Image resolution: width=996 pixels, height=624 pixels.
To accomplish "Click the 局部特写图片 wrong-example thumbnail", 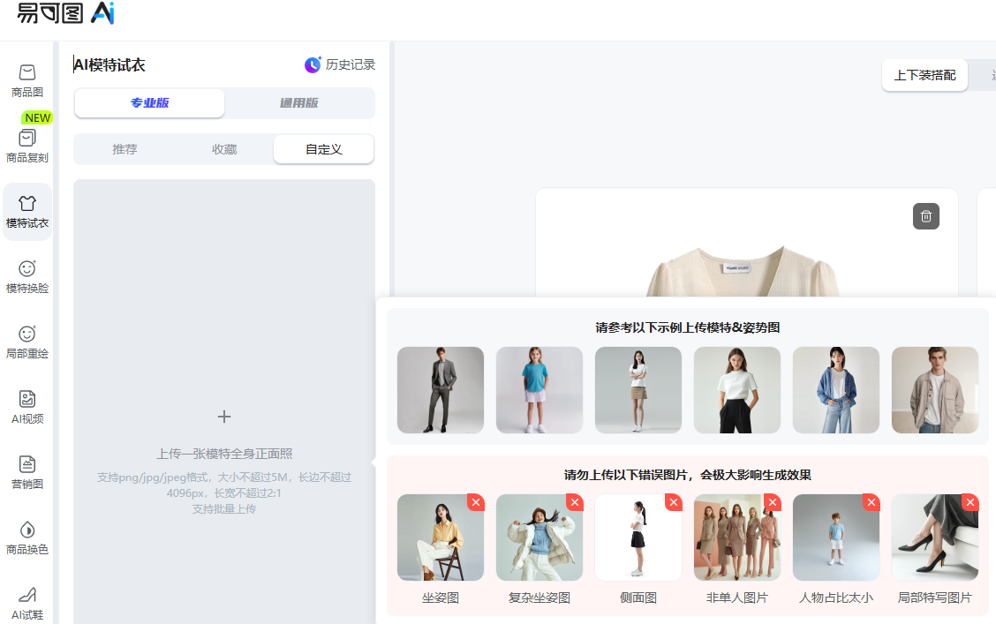I will coord(935,538).
